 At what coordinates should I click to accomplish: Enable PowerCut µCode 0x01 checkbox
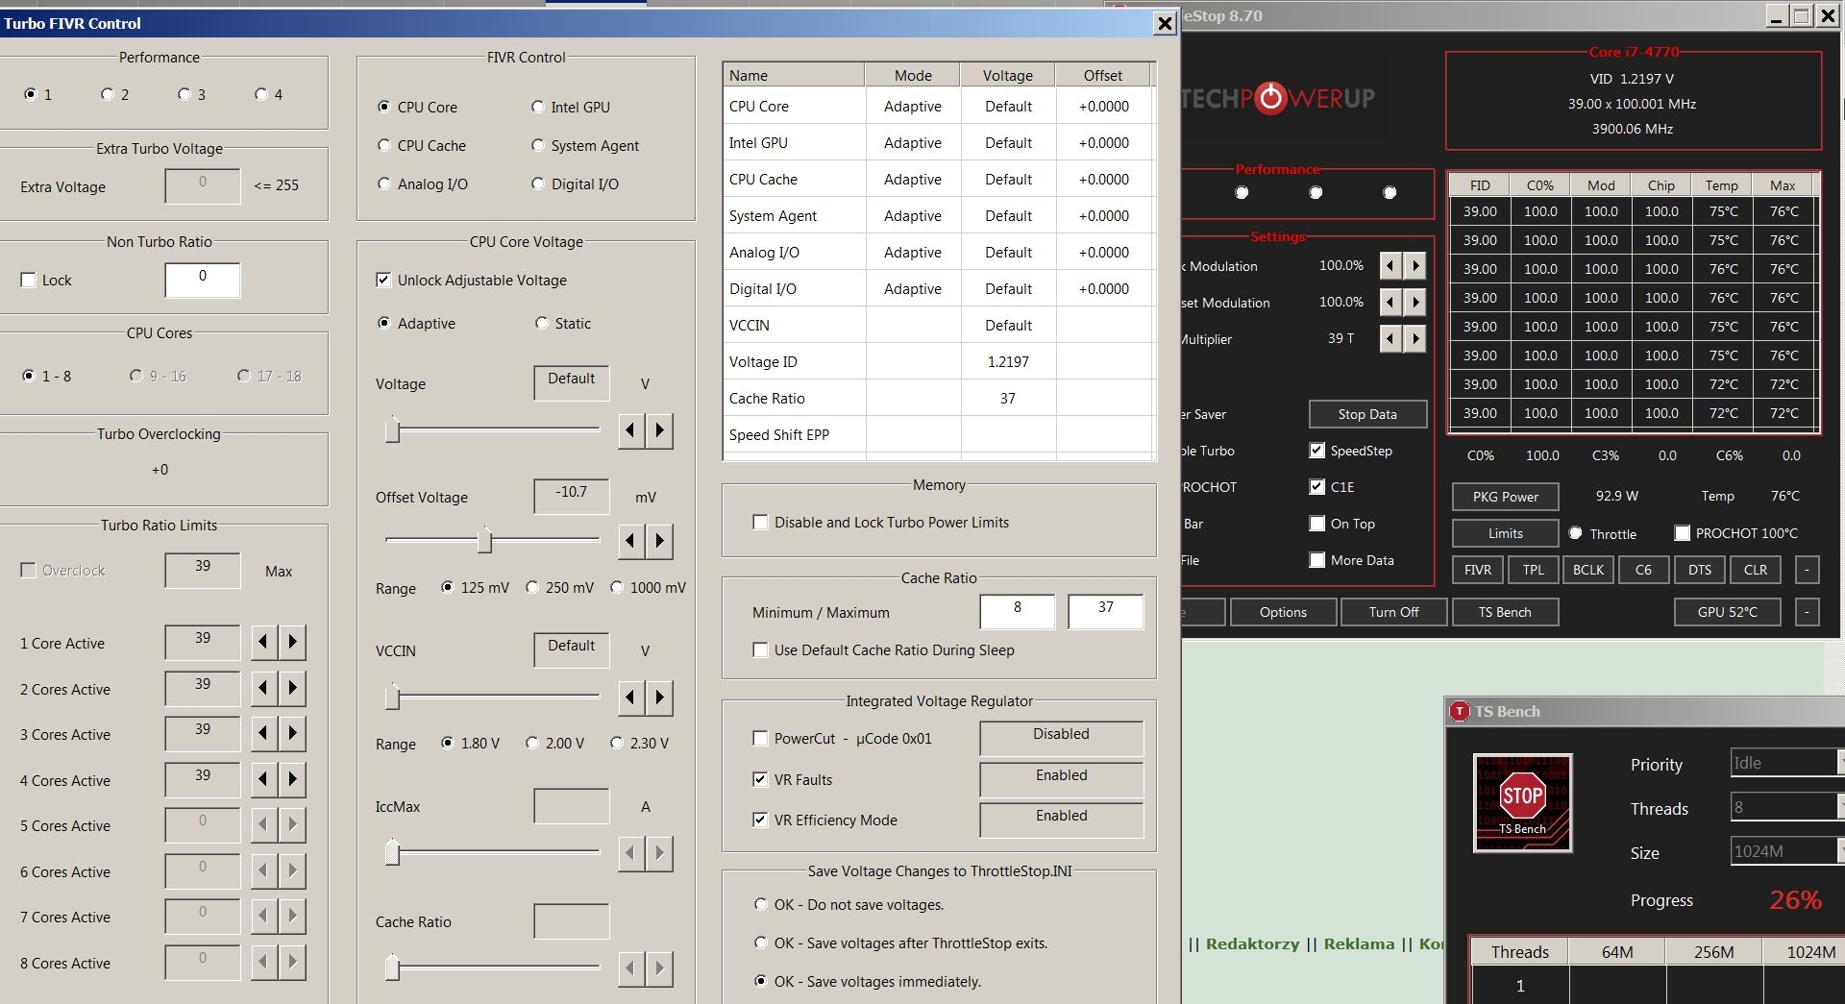pyautogui.click(x=760, y=738)
